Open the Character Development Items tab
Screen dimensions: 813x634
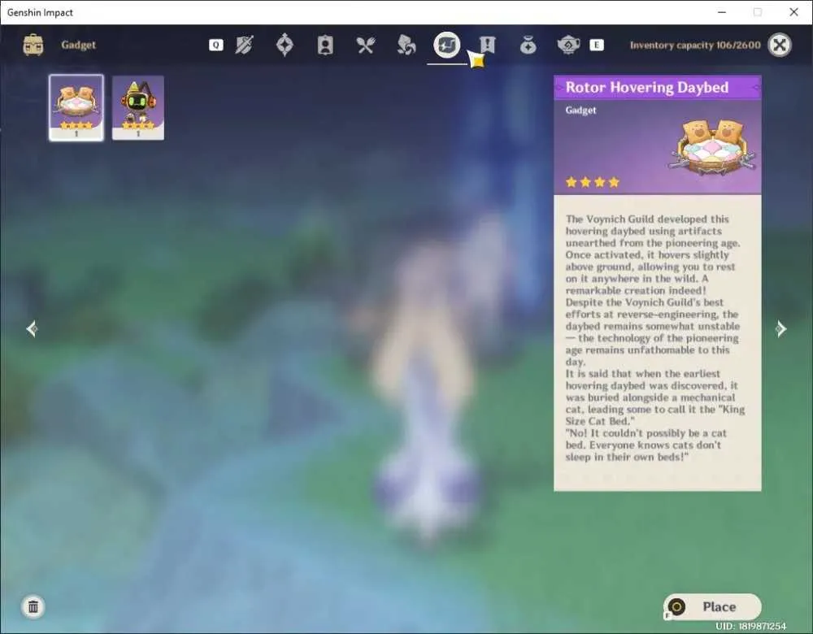[x=325, y=45]
